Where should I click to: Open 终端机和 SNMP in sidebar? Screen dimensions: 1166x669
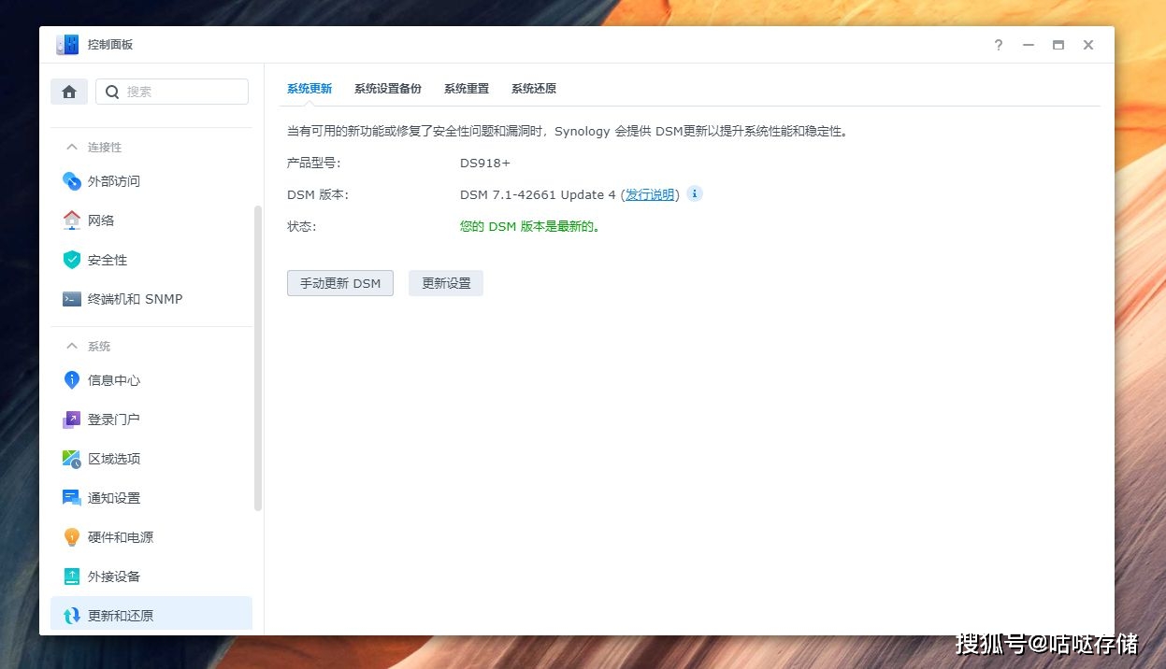coord(151,299)
